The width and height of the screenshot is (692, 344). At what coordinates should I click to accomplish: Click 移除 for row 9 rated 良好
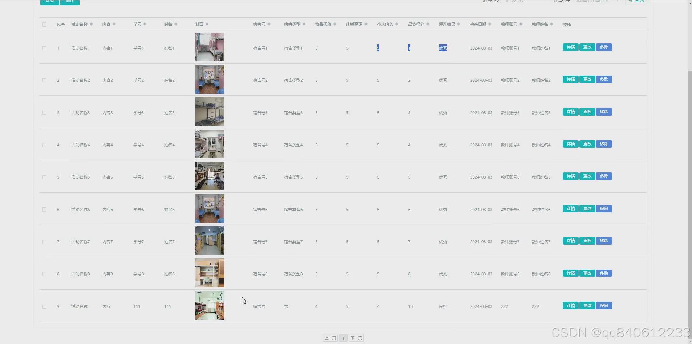tap(604, 306)
